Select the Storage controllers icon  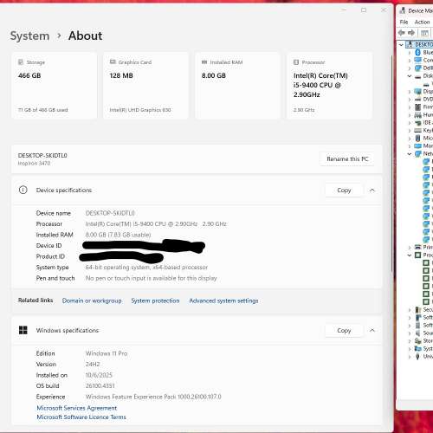click(417, 341)
